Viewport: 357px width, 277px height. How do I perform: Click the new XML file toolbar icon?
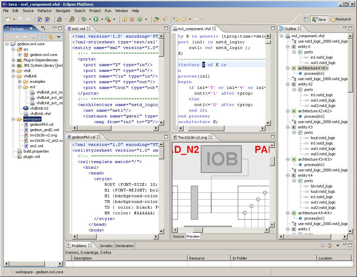click(40, 19)
